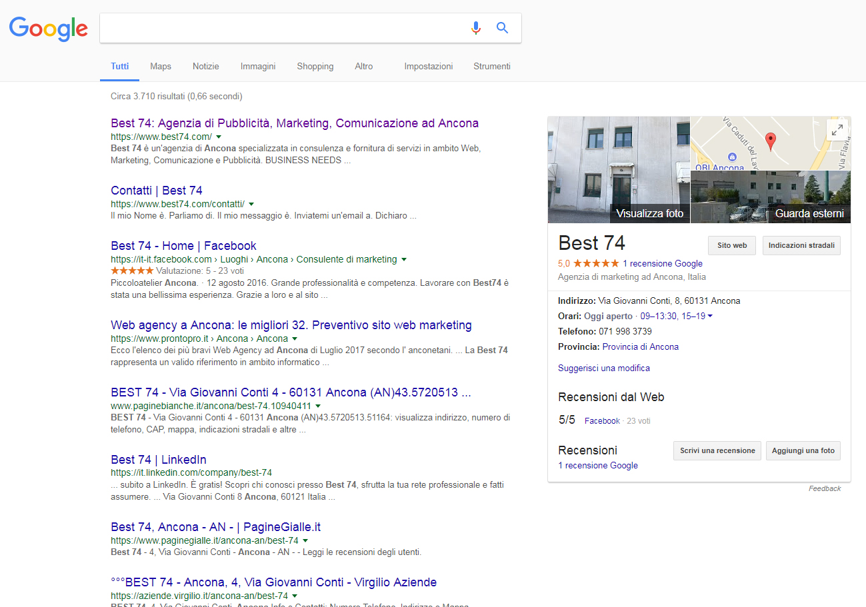The image size is (866, 607).
Task: Click 'Circa 3.710 risultati' result count text
Action: pos(177,96)
